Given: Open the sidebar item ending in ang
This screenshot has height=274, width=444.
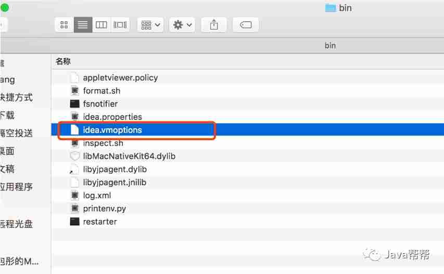Looking at the screenshot, I should click(8, 80).
